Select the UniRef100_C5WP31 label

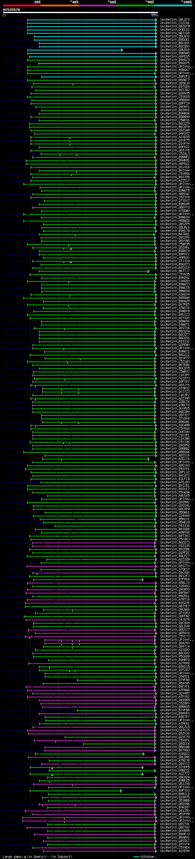point(175,120)
